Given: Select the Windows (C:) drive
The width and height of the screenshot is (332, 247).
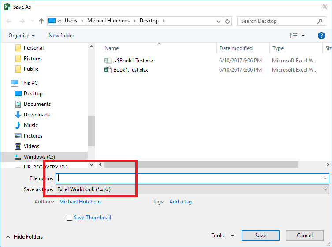Looking at the screenshot, I should tap(44, 157).
